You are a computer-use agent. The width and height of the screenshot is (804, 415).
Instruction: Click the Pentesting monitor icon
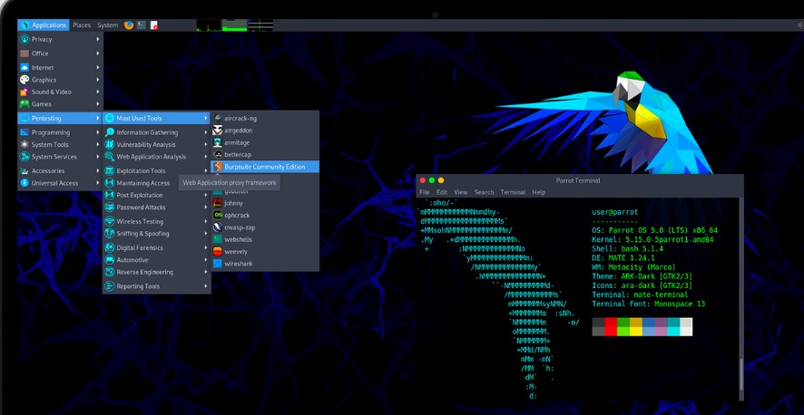[25, 118]
